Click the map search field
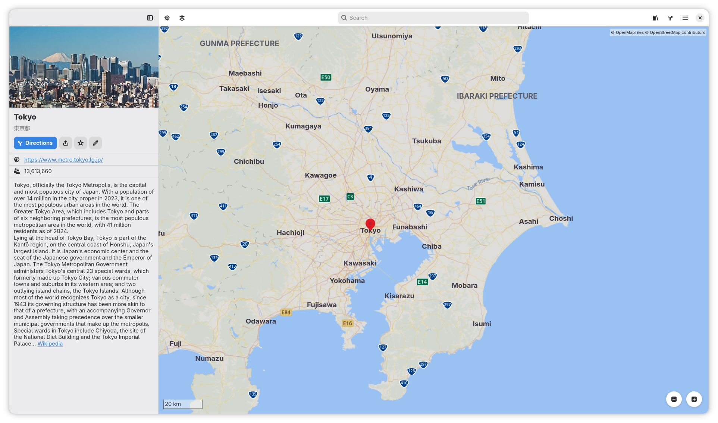Viewport: 718px width, 423px height. click(x=433, y=18)
